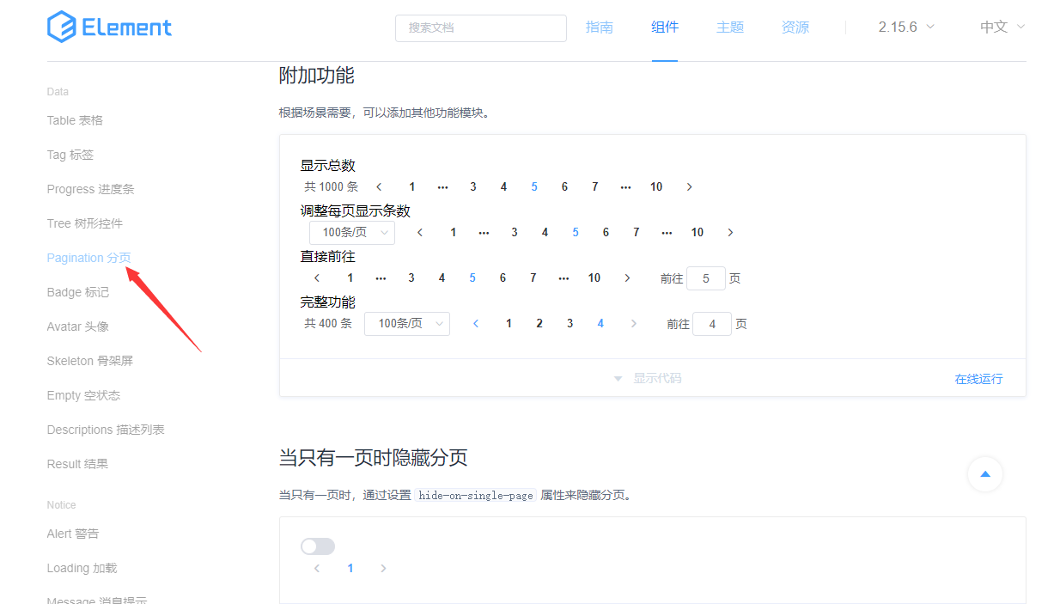The height and width of the screenshot is (604, 1060).
Task: Go to previous page in 显示总数 row
Action: (379, 186)
